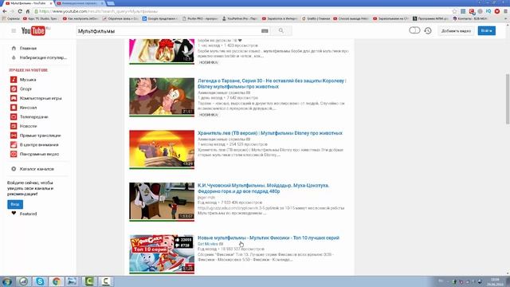This screenshot has width=510, height=287.
Task: Open the Компьютерные игры channel icon
Action: (x=14, y=98)
